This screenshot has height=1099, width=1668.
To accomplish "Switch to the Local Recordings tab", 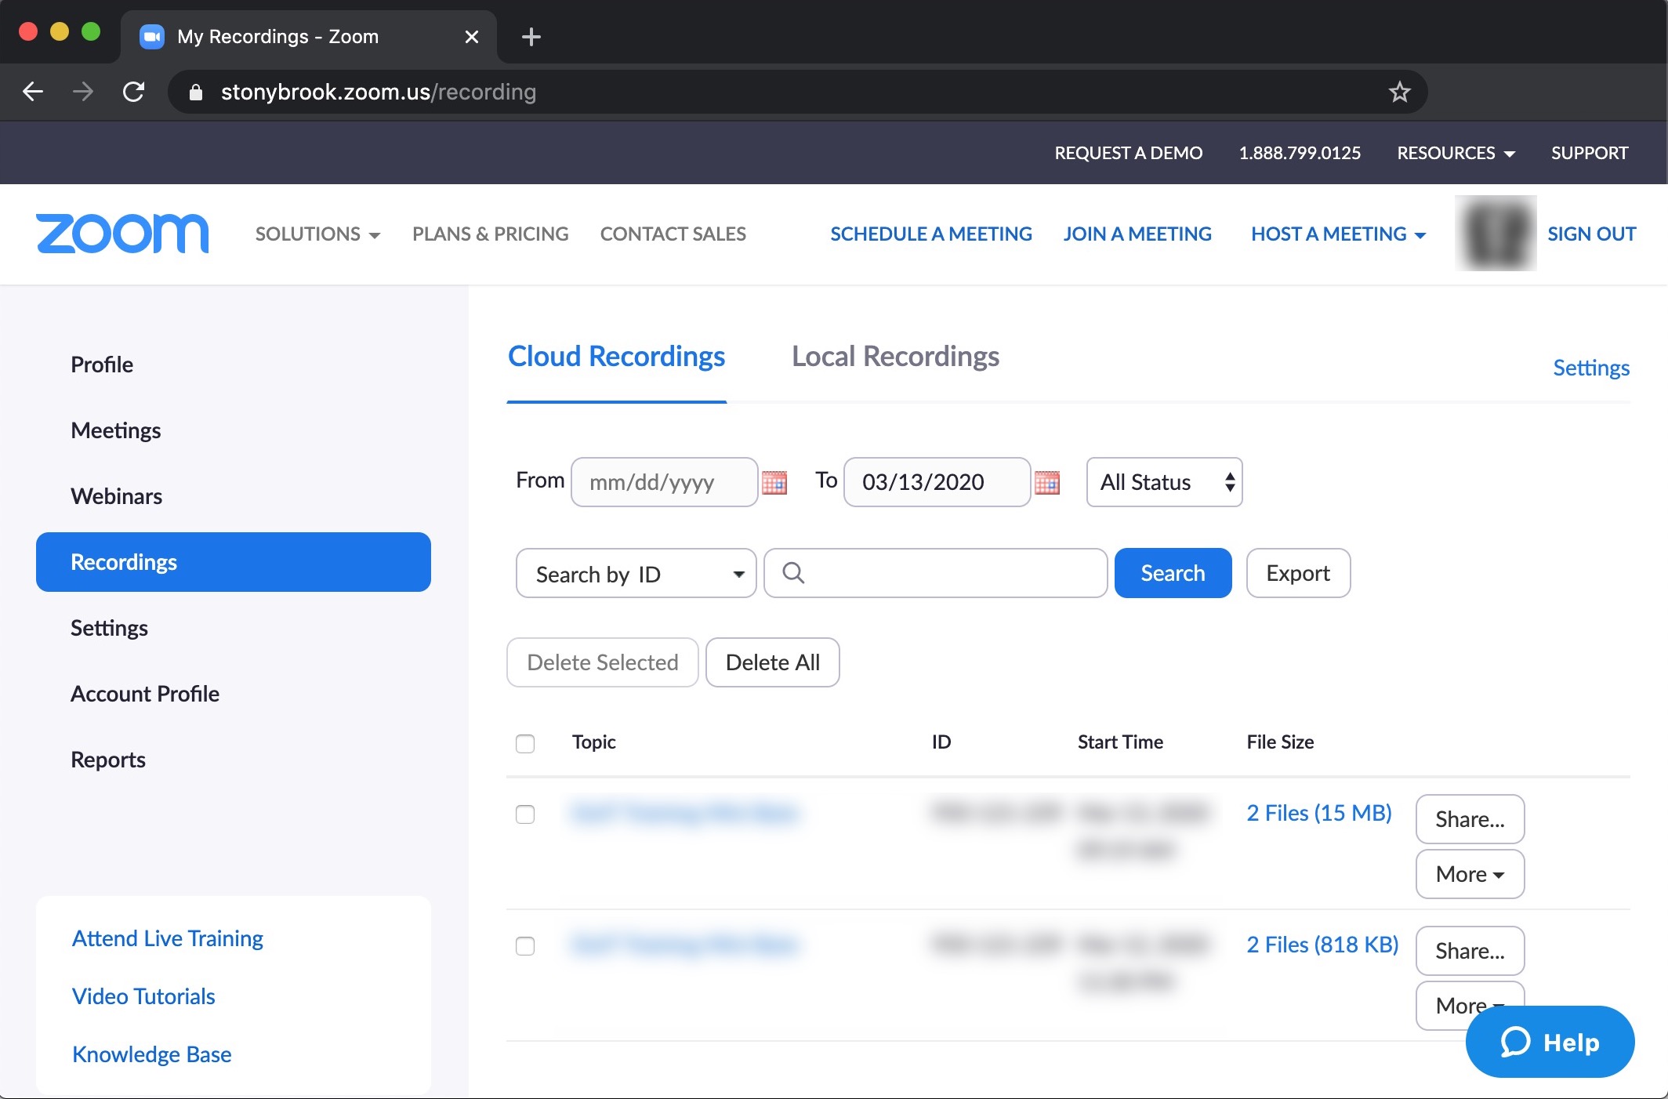I will point(894,354).
